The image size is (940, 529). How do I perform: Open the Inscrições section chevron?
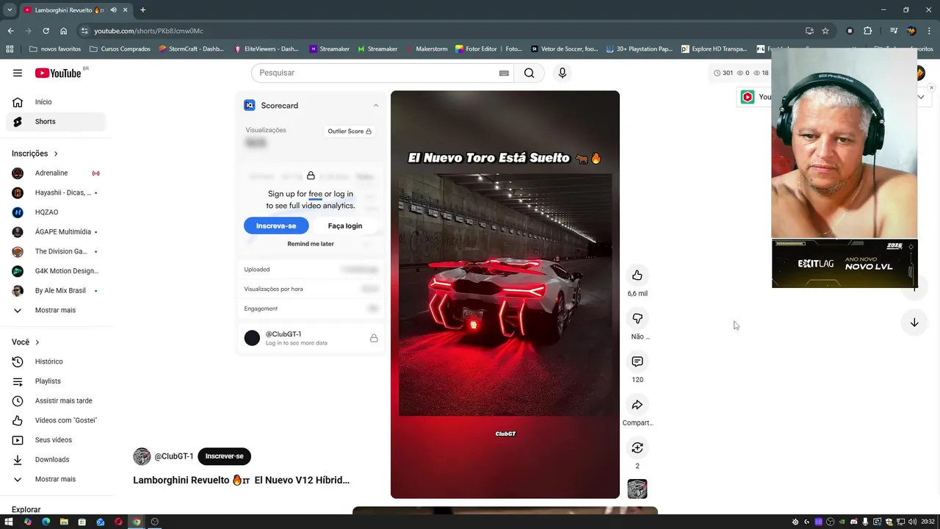coord(56,154)
